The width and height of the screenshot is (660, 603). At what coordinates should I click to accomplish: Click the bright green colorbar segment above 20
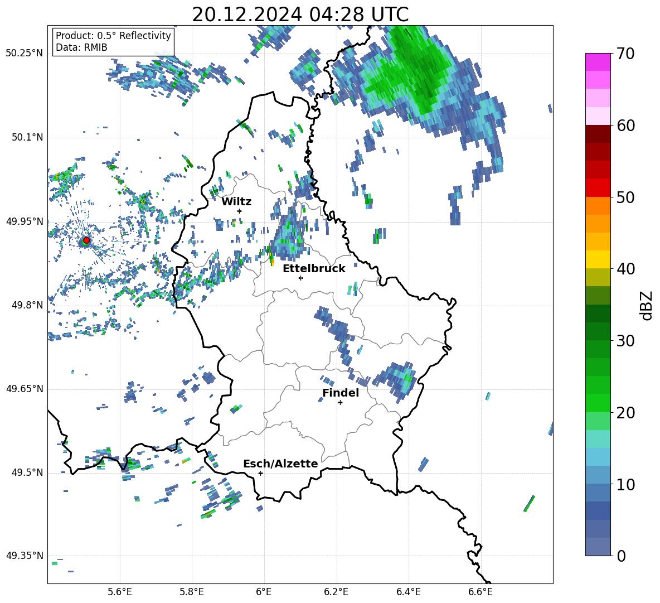[x=598, y=403]
